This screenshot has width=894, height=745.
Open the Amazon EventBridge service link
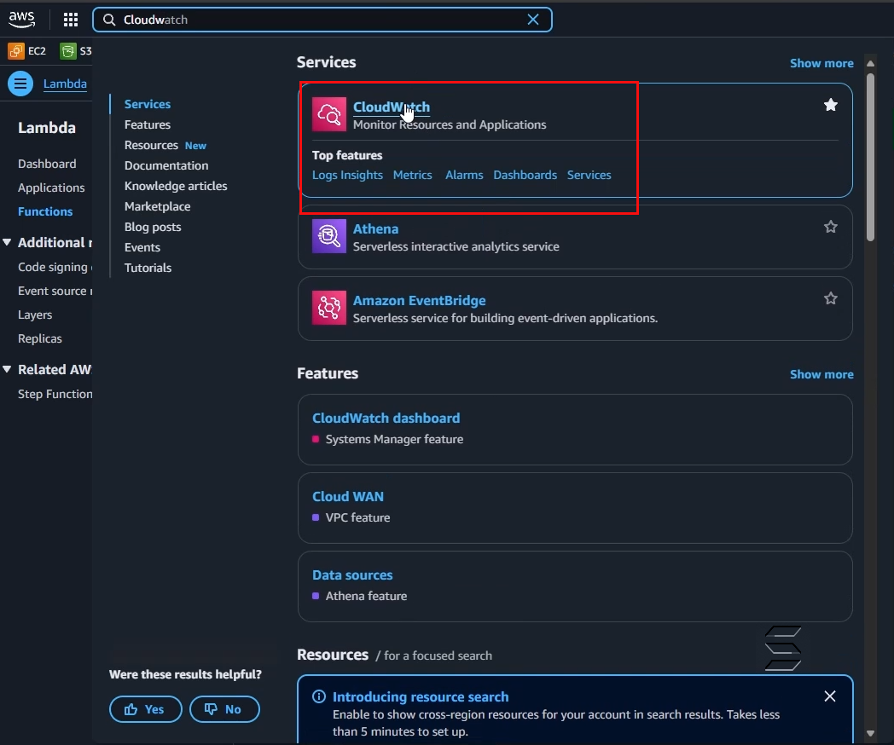pos(420,301)
